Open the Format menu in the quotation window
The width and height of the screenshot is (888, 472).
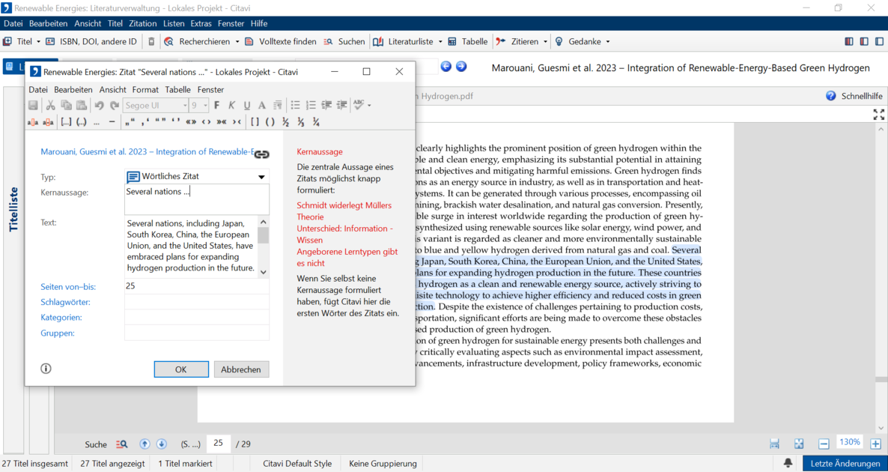click(145, 89)
